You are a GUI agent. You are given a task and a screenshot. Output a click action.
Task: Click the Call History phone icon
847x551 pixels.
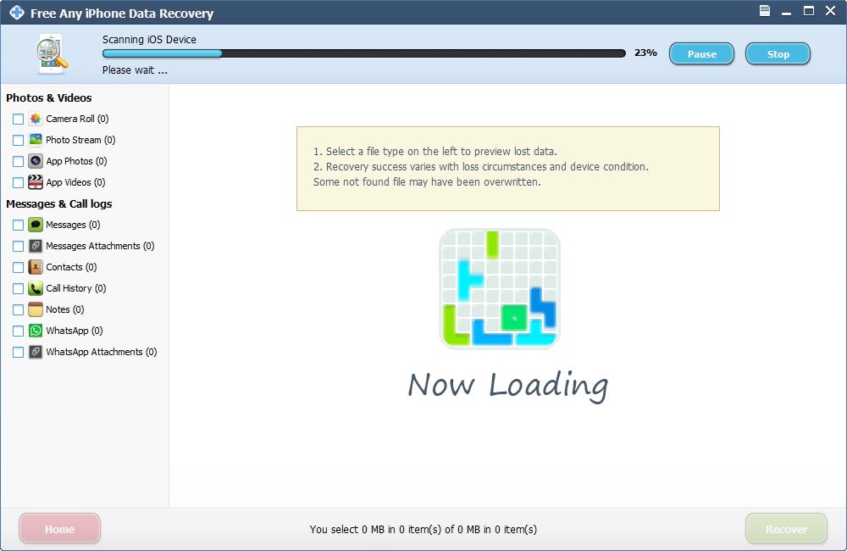[x=36, y=288]
